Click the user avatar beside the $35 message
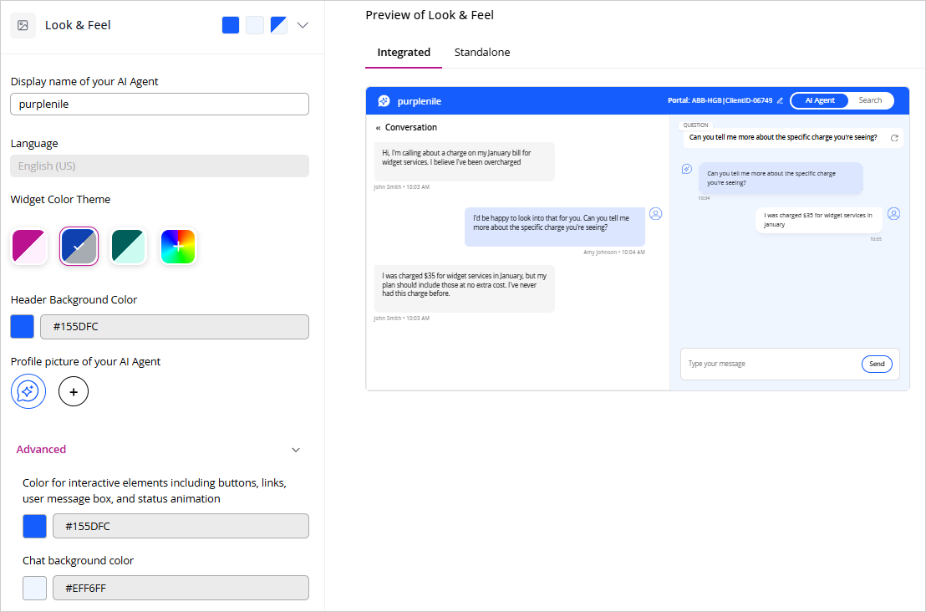 894,214
